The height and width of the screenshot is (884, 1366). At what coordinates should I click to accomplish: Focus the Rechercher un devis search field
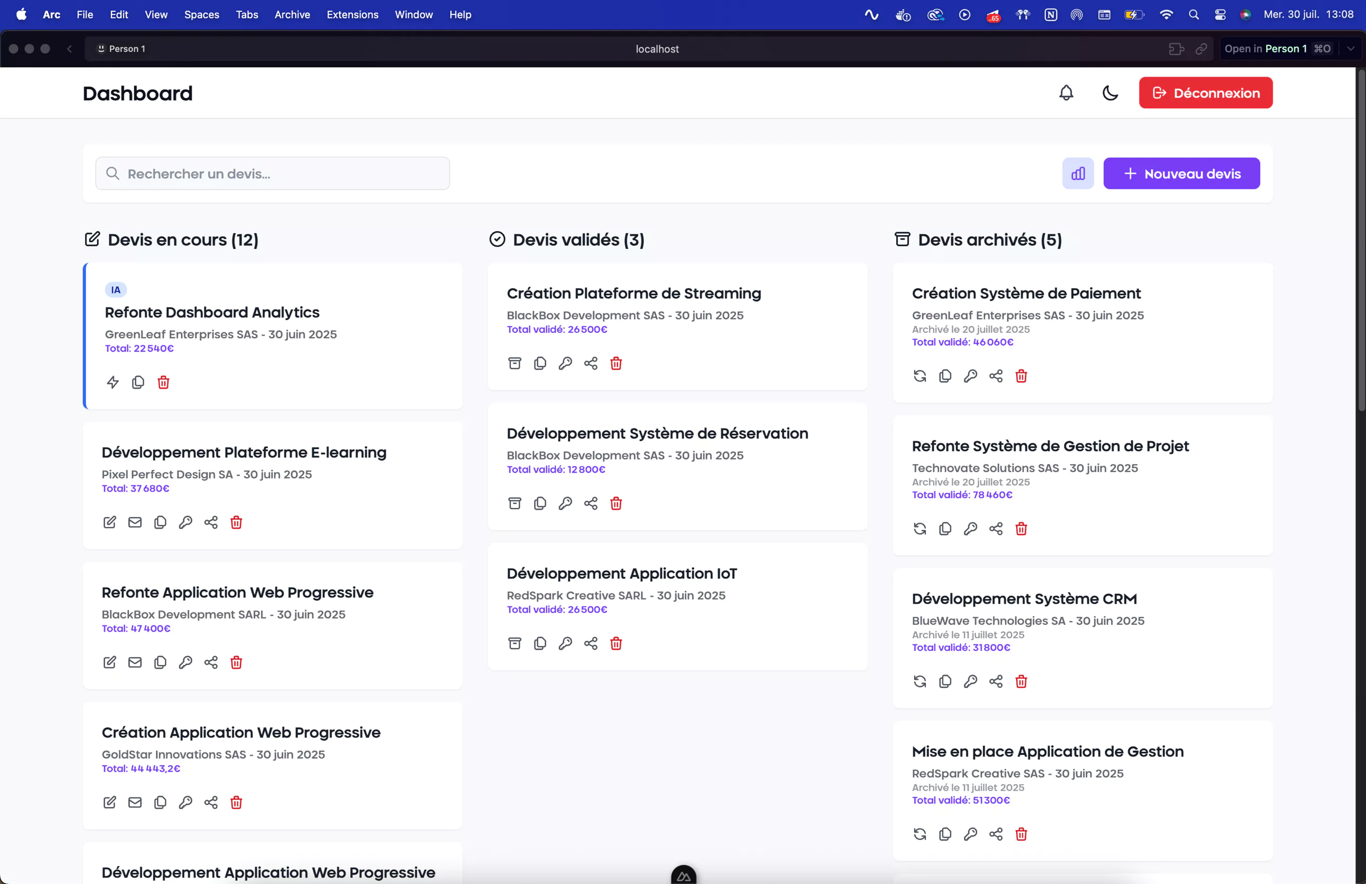tap(273, 174)
